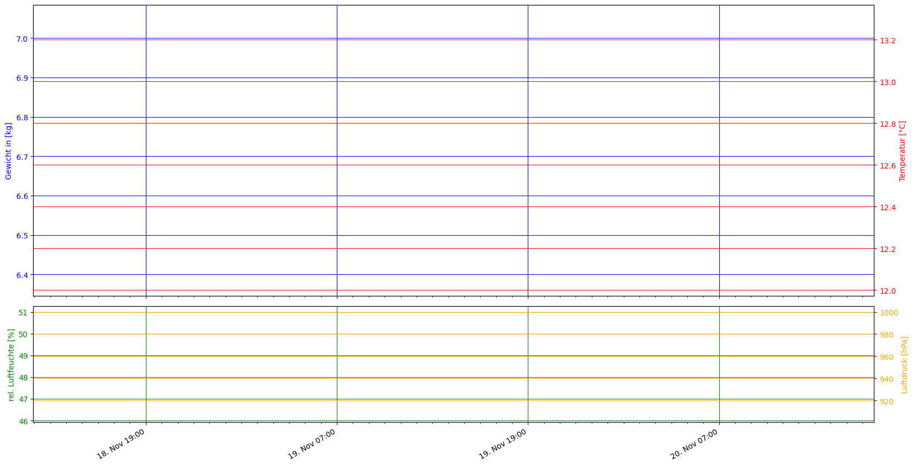Click the 6.7 weight tick label

pos(22,157)
